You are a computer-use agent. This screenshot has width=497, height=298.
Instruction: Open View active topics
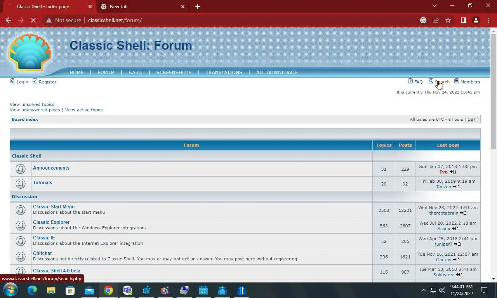pyautogui.click(x=84, y=110)
